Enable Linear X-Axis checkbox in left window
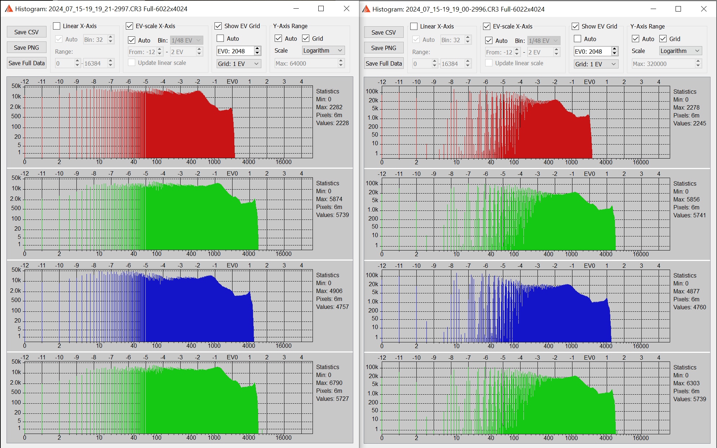The width and height of the screenshot is (717, 448). 57,26
